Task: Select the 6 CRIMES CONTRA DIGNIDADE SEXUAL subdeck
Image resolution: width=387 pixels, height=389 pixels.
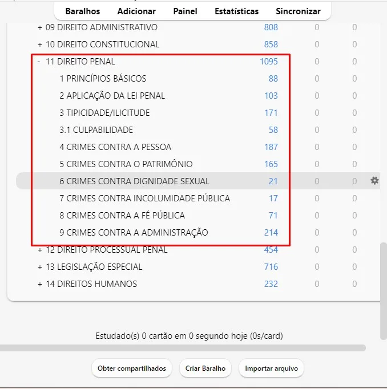Action: (134, 181)
